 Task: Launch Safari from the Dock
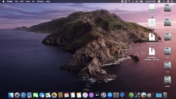[23, 95]
